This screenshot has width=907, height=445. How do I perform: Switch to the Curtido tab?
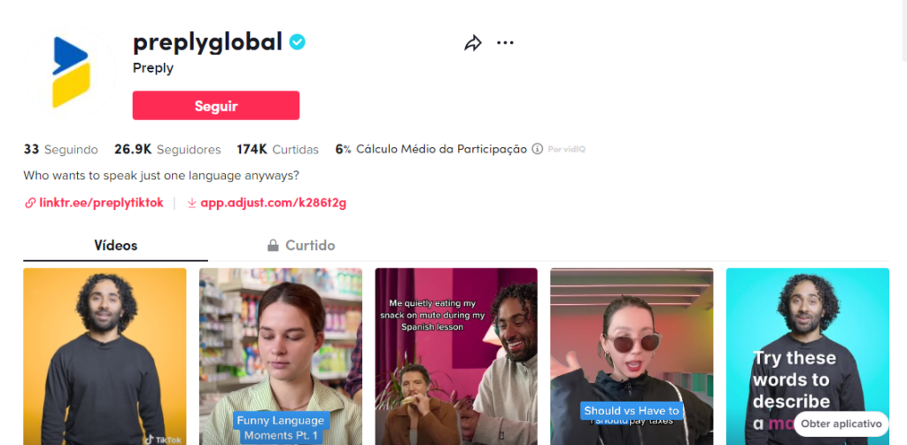(301, 246)
